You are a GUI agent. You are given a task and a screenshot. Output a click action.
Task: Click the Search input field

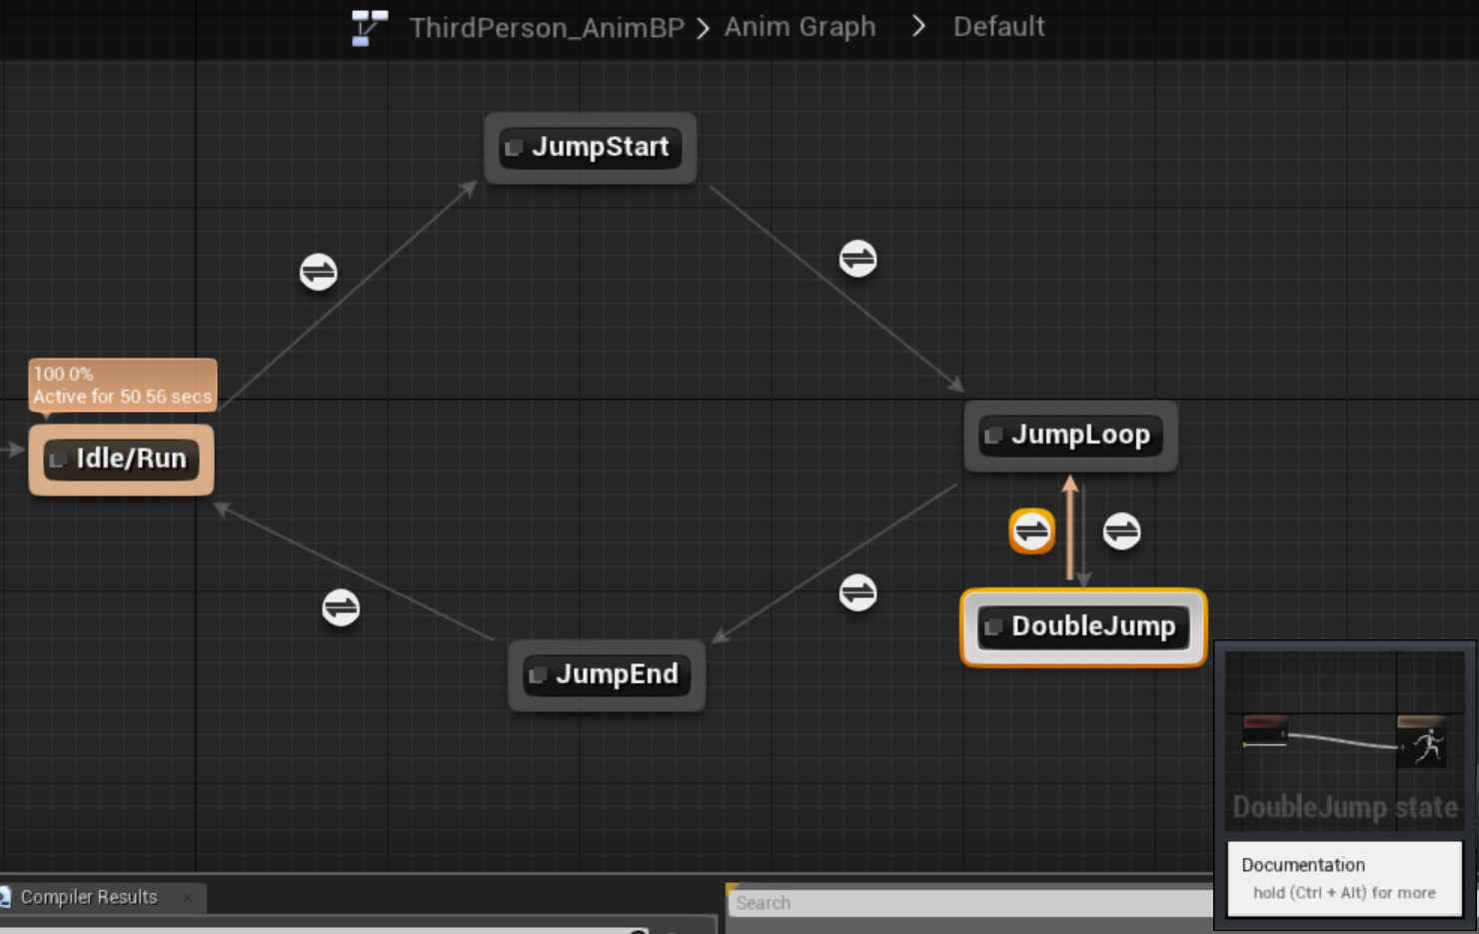pyautogui.click(x=969, y=903)
